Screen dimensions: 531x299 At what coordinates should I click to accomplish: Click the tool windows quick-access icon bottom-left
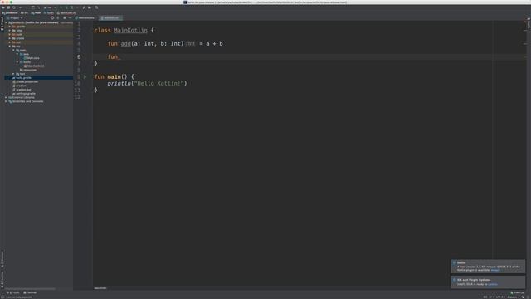tap(2, 297)
